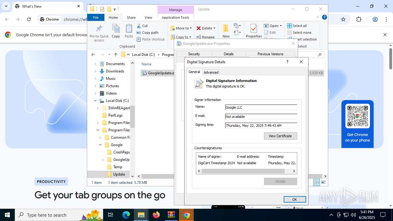Open the Move to dropdown
Viewport: 393px width, 221px height.
(181, 28)
